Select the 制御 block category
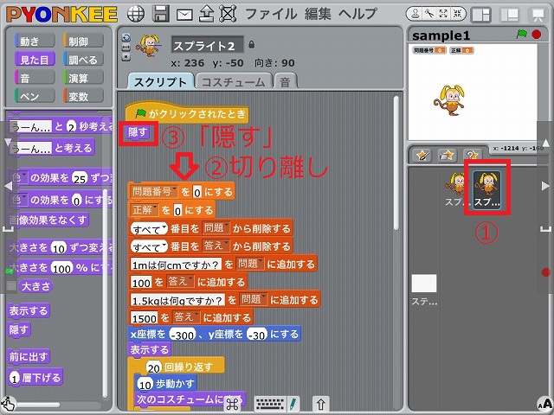The width and height of the screenshot is (554, 415). click(83, 41)
